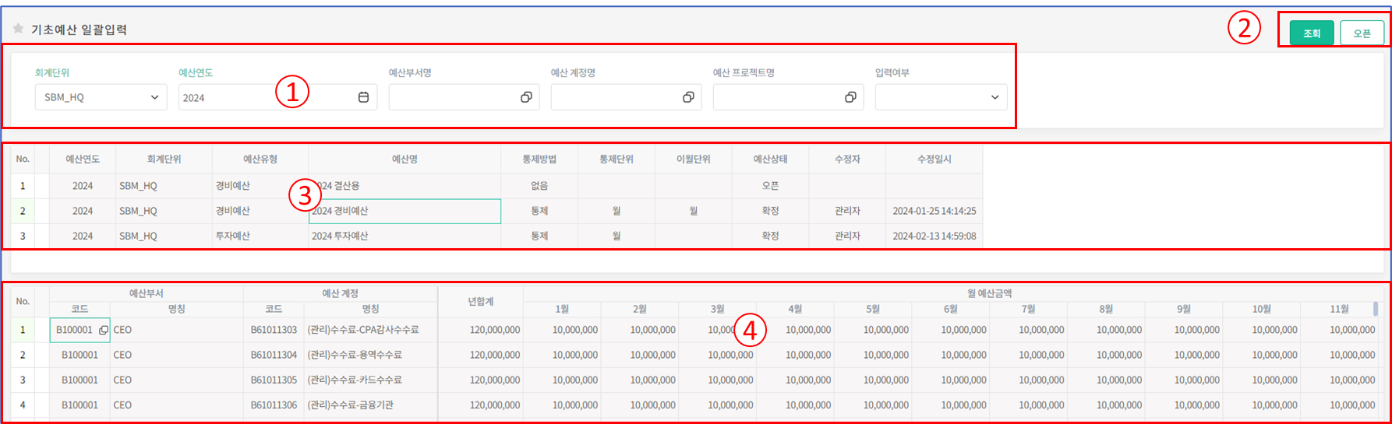Image resolution: width=1392 pixels, height=424 pixels.
Task: Select the 2024 결산용 budget row
Action: coord(404,186)
